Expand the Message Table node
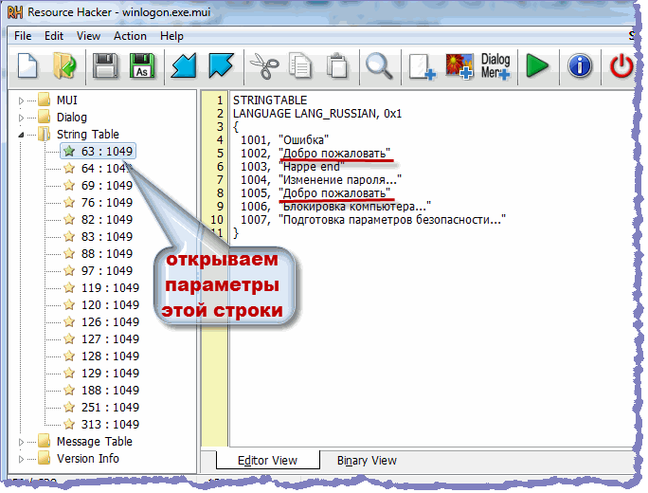Viewport: 648px width, 493px height. (21, 442)
